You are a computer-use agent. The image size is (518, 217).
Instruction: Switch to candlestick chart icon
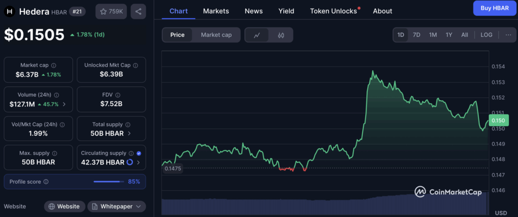pos(281,35)
